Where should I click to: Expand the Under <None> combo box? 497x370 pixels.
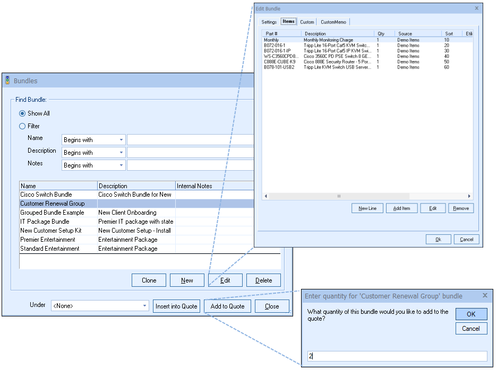(145, 306)
